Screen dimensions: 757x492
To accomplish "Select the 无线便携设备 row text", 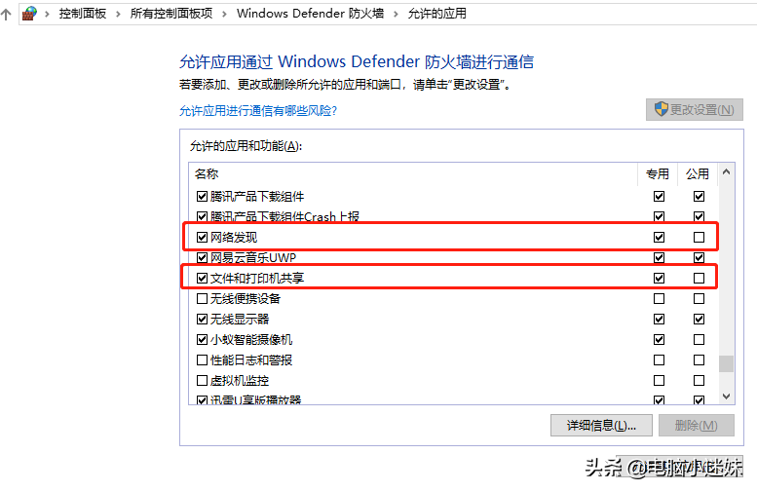I will (x=246, y=299).
